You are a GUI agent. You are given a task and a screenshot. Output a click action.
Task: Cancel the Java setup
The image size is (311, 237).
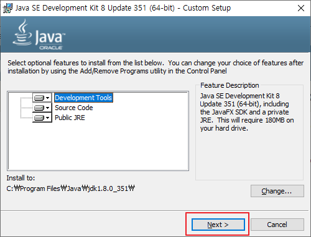(277, 225)
